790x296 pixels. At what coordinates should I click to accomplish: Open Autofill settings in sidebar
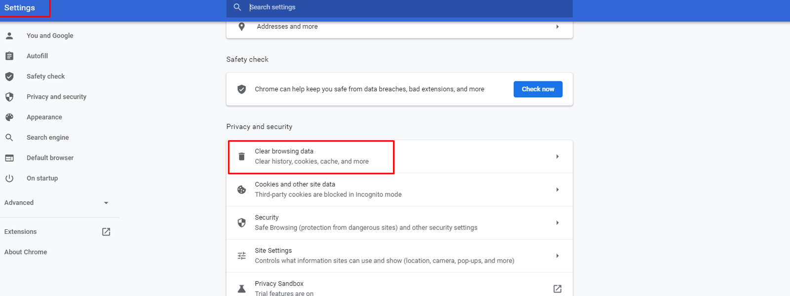coord(37,56)
